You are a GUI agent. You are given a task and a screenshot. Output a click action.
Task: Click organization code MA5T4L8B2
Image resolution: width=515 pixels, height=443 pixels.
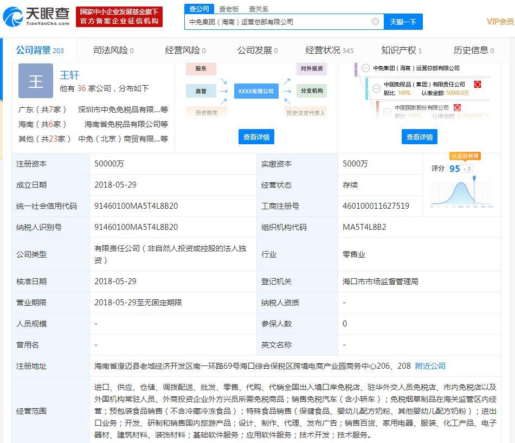point(364,227)
